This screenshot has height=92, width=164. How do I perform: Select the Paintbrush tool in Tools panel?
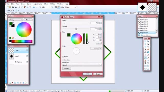coord(145,55)
